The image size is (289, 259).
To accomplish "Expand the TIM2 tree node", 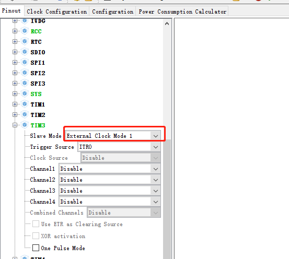I will click(15, 115).
